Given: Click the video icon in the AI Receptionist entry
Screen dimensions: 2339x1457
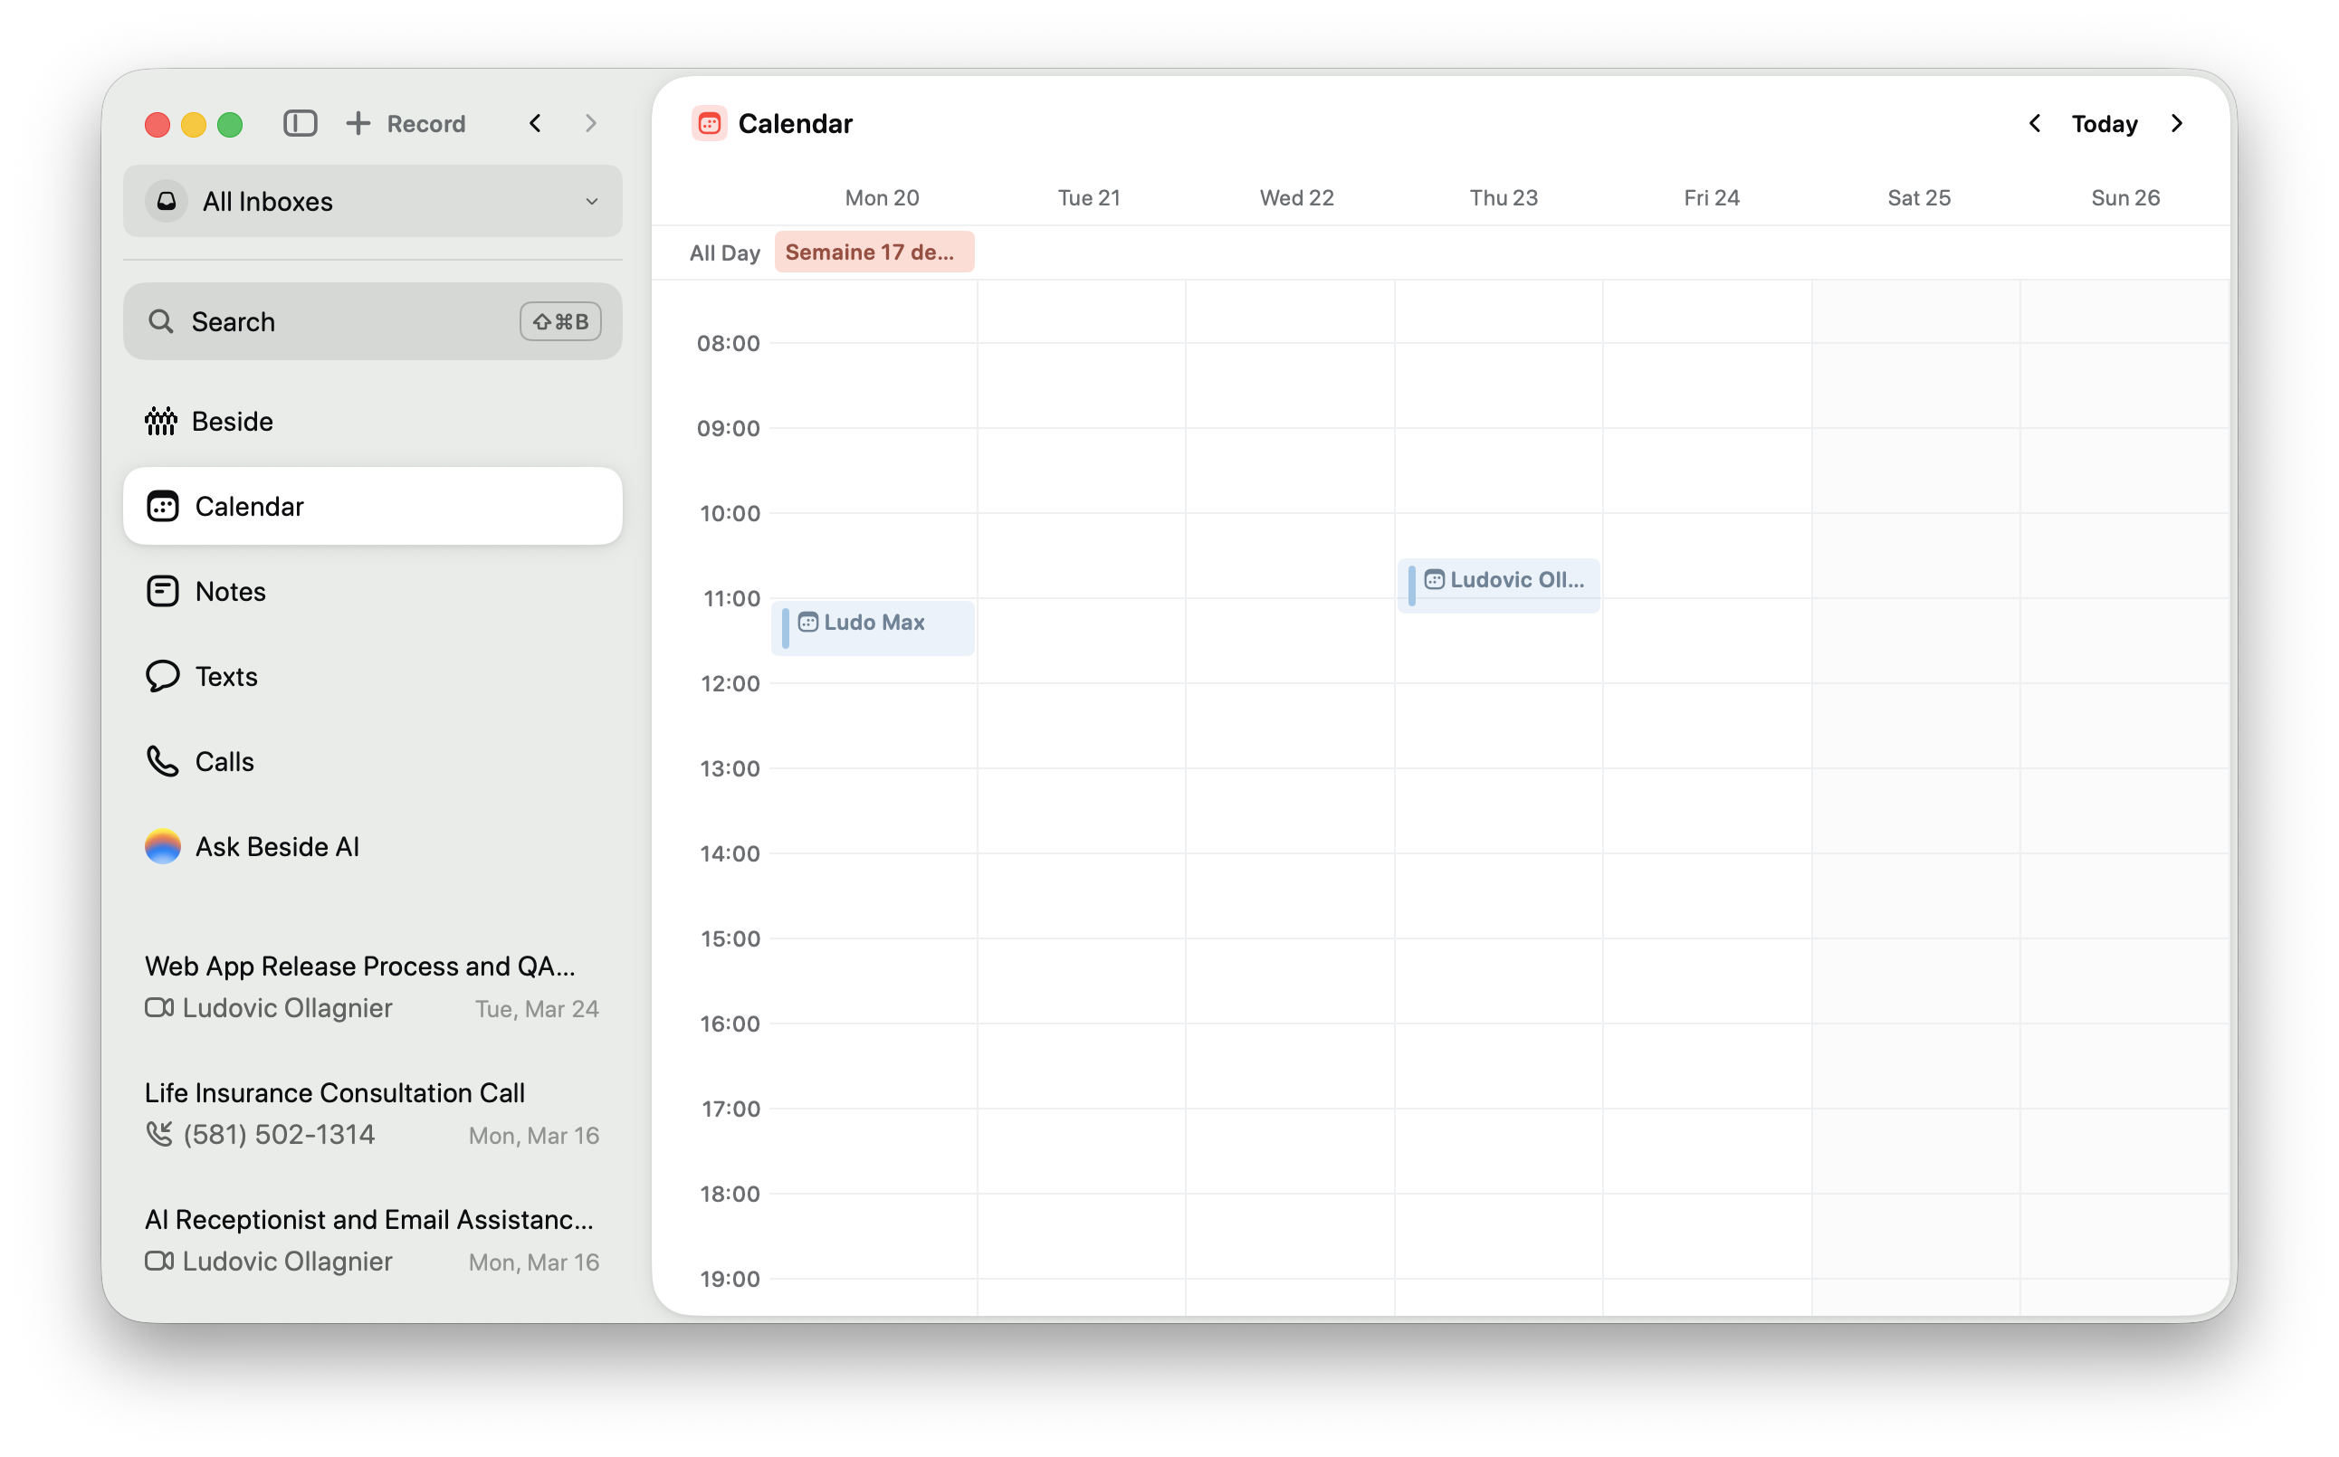Looking at the screenshot, I should 159,1262.
